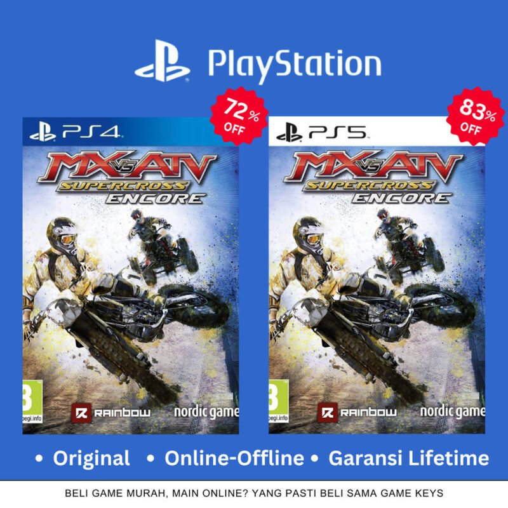Click the MX vs ATV title on PS4 cover
Image resolution: width=508 pixels, height=508 pixels.
point(127,166)
